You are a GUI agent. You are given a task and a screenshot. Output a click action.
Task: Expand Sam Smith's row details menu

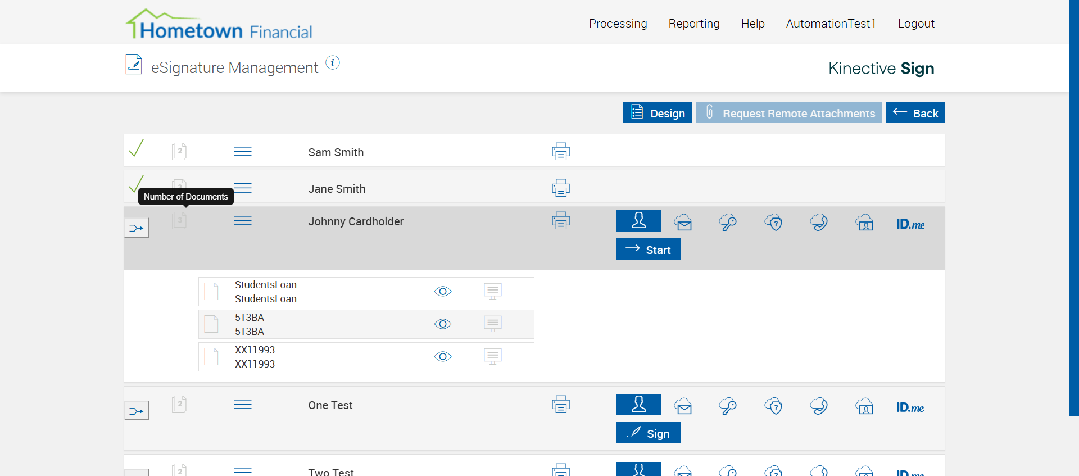point(243,152)
